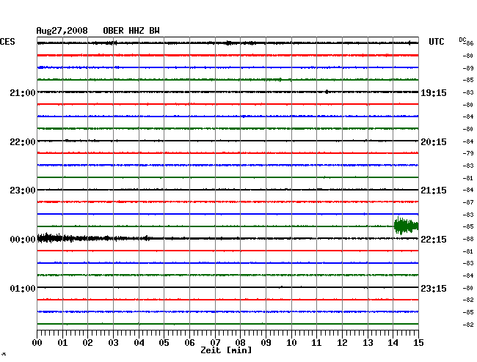Click the date label Aug27,2008
The image size is (477, 362).
pyautogui.click(x=62, y=30)
